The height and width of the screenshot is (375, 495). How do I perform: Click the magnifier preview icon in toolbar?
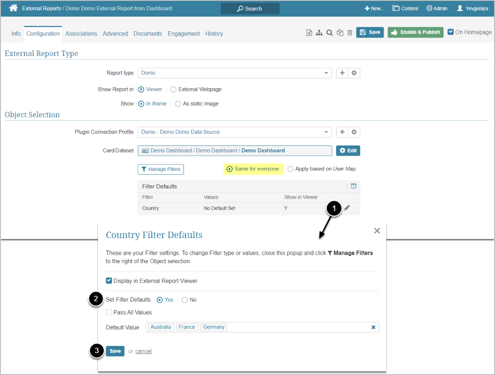coord(329,33)
